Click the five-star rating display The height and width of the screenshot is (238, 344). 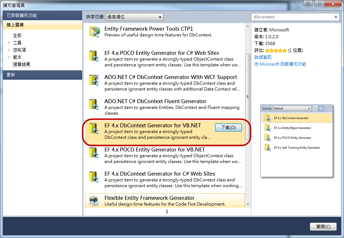pyautogui.click(x=276, y=50)
